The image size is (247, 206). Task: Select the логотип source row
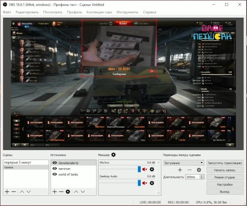coord(74,169)
